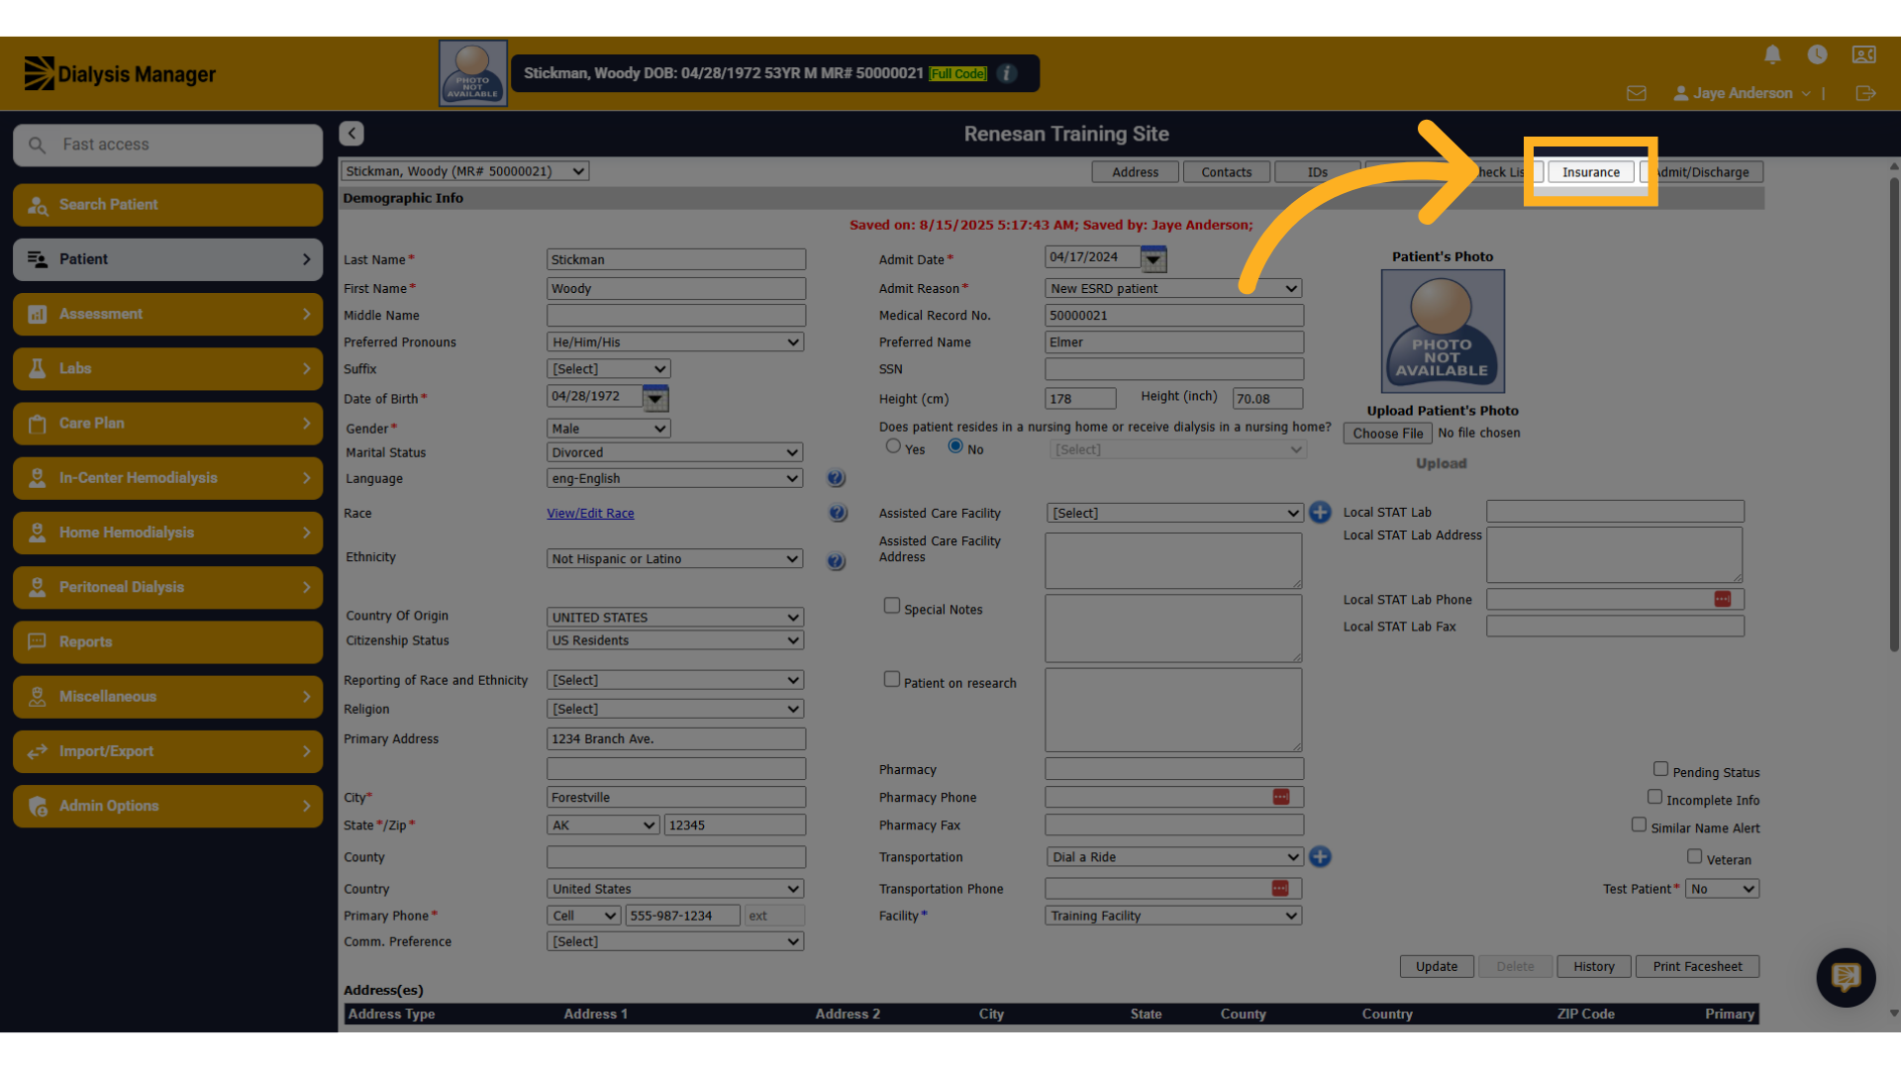This screenshot has width=1901, height=1069.
Task: Add a new Assisted Care Facility
Action: tap(1320, 512)
